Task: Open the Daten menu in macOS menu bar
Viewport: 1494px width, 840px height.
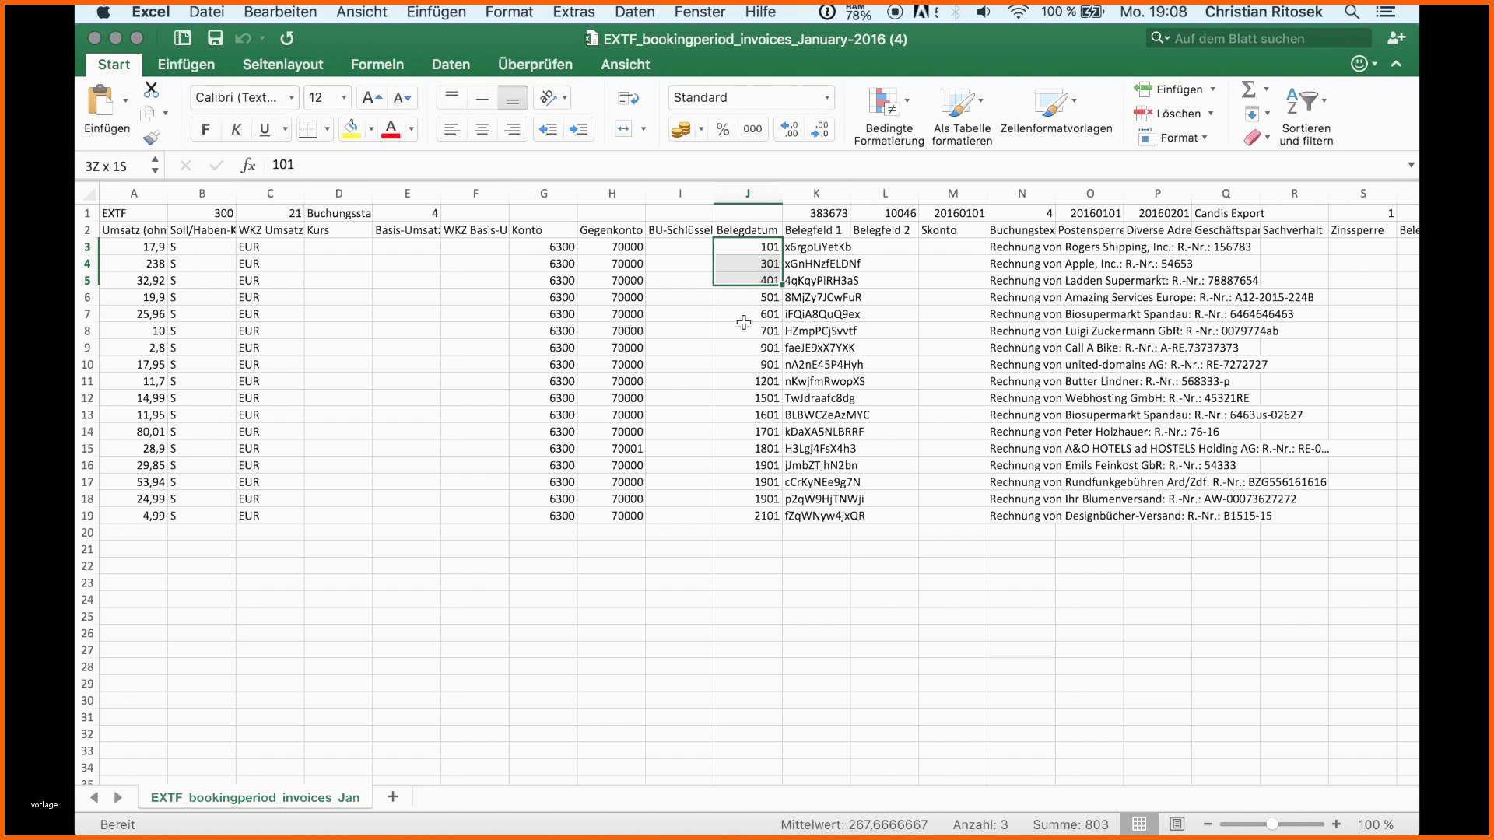Action: point(635,12)
